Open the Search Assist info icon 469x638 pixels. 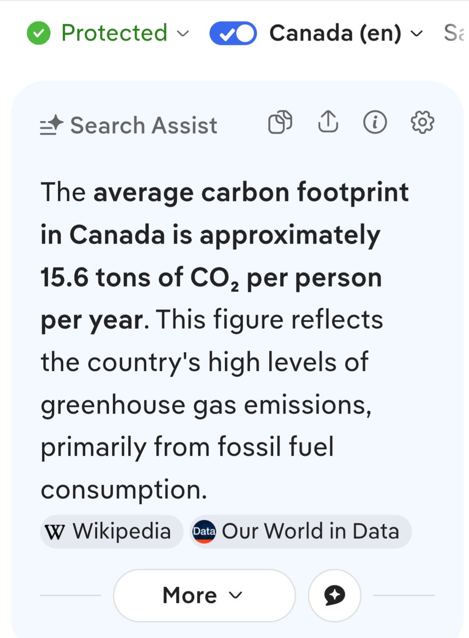click(x=375, y=122)
